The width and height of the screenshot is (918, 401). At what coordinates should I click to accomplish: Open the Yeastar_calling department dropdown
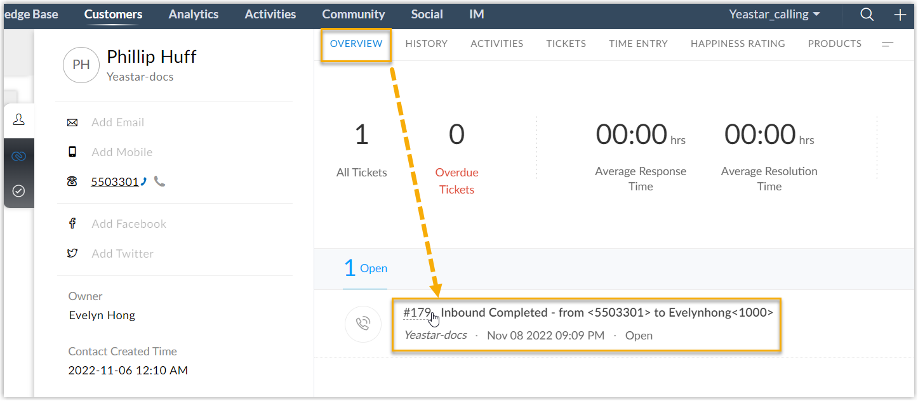pos(774,14)
